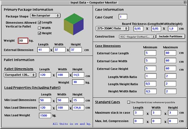Click the Case Dimensions heading

(x=108, y=46)
